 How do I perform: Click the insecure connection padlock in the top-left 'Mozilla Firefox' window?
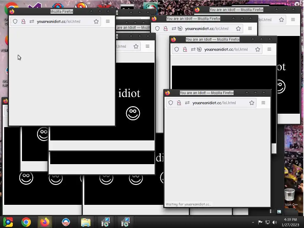tap(23, 21)
